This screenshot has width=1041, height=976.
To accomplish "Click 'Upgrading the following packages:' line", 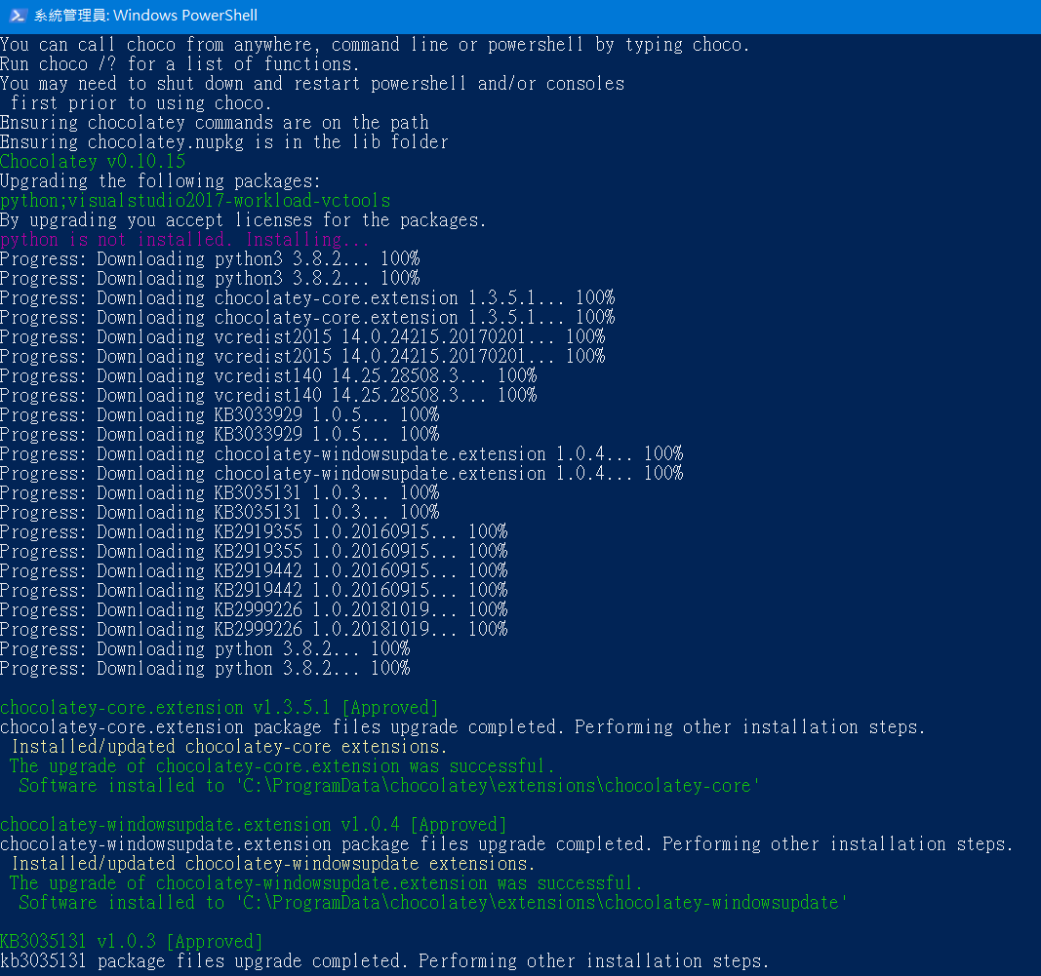I will coord(160,181).
